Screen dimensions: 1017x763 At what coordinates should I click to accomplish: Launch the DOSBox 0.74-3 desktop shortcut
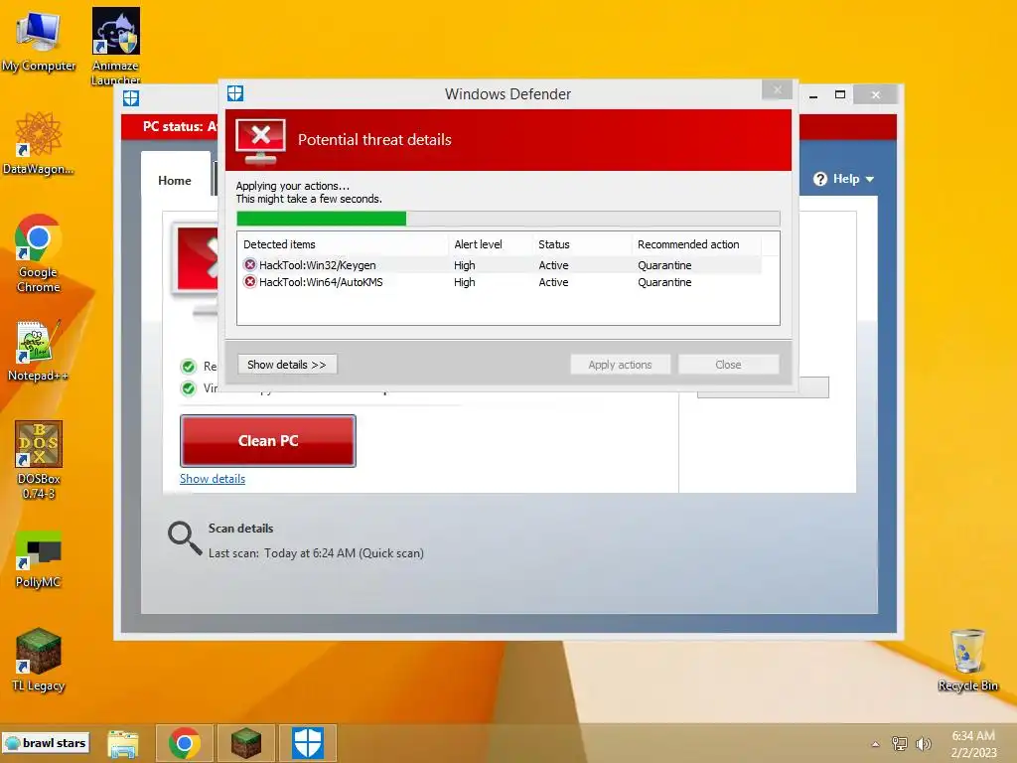pos(39,459)
